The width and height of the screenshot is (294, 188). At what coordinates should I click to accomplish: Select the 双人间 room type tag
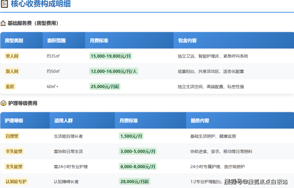pyautogui.click(x=12, y=71)
